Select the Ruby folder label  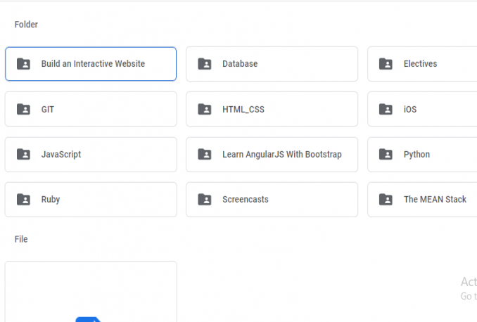[51, 200]
